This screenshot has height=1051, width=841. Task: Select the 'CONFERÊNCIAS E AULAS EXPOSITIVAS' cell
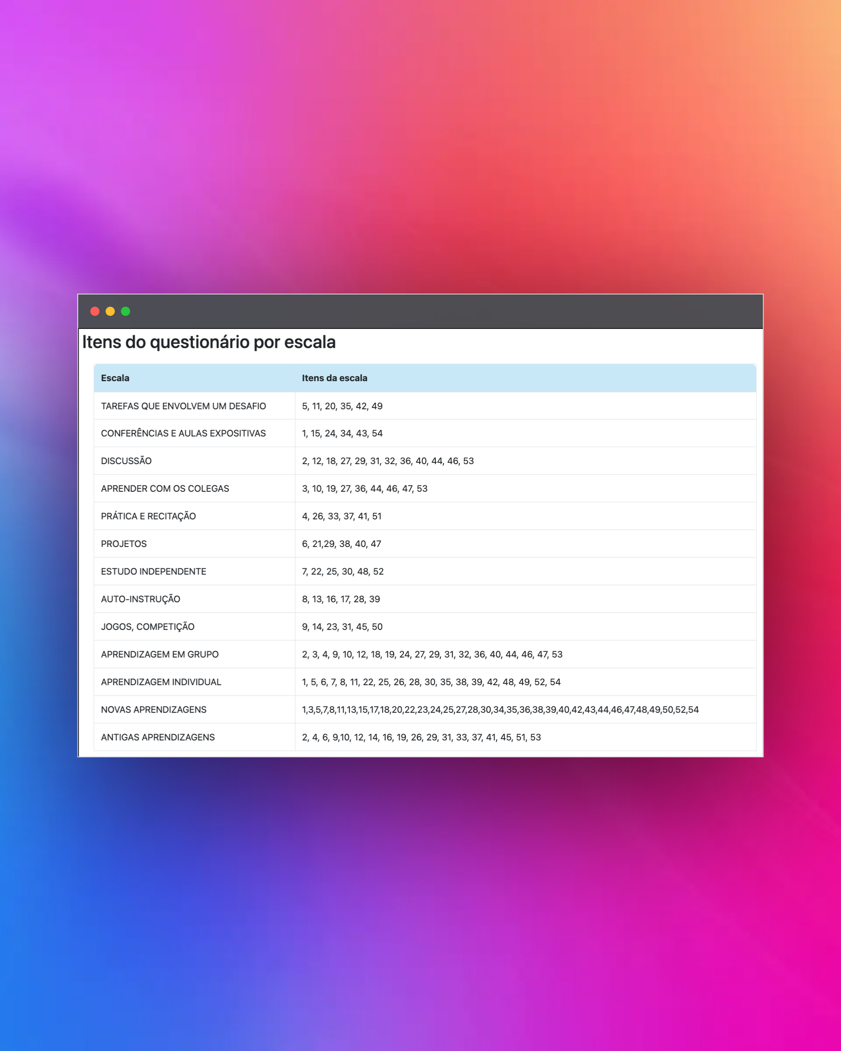pos(184,434)
